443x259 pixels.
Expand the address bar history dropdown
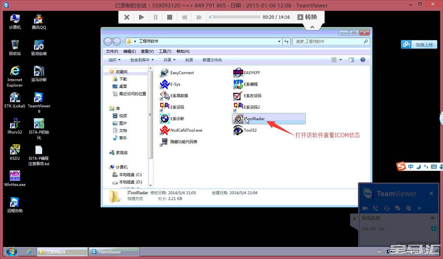(279, 41)
